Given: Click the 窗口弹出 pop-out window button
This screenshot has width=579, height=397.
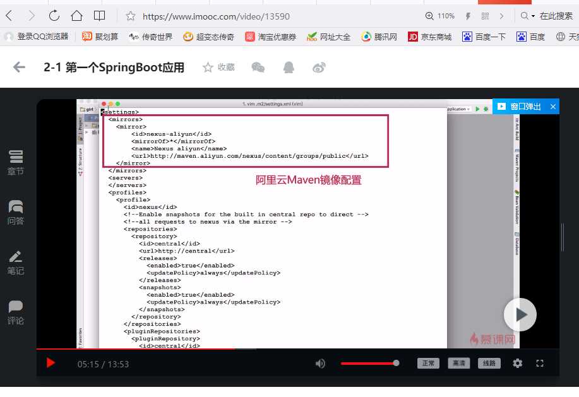Looking at the screenshot, I should [x=520, y=107].
